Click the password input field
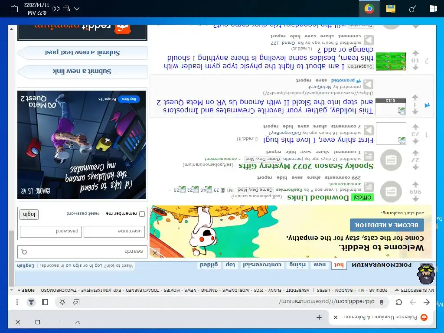 point(51,232)
